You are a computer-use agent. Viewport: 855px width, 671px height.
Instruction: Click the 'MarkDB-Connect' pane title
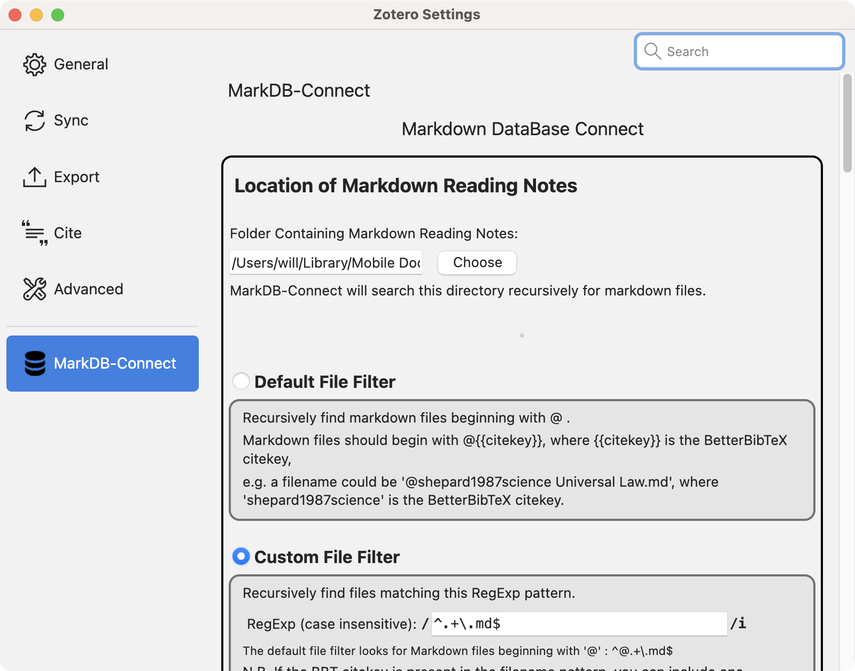tap(299, 90)
